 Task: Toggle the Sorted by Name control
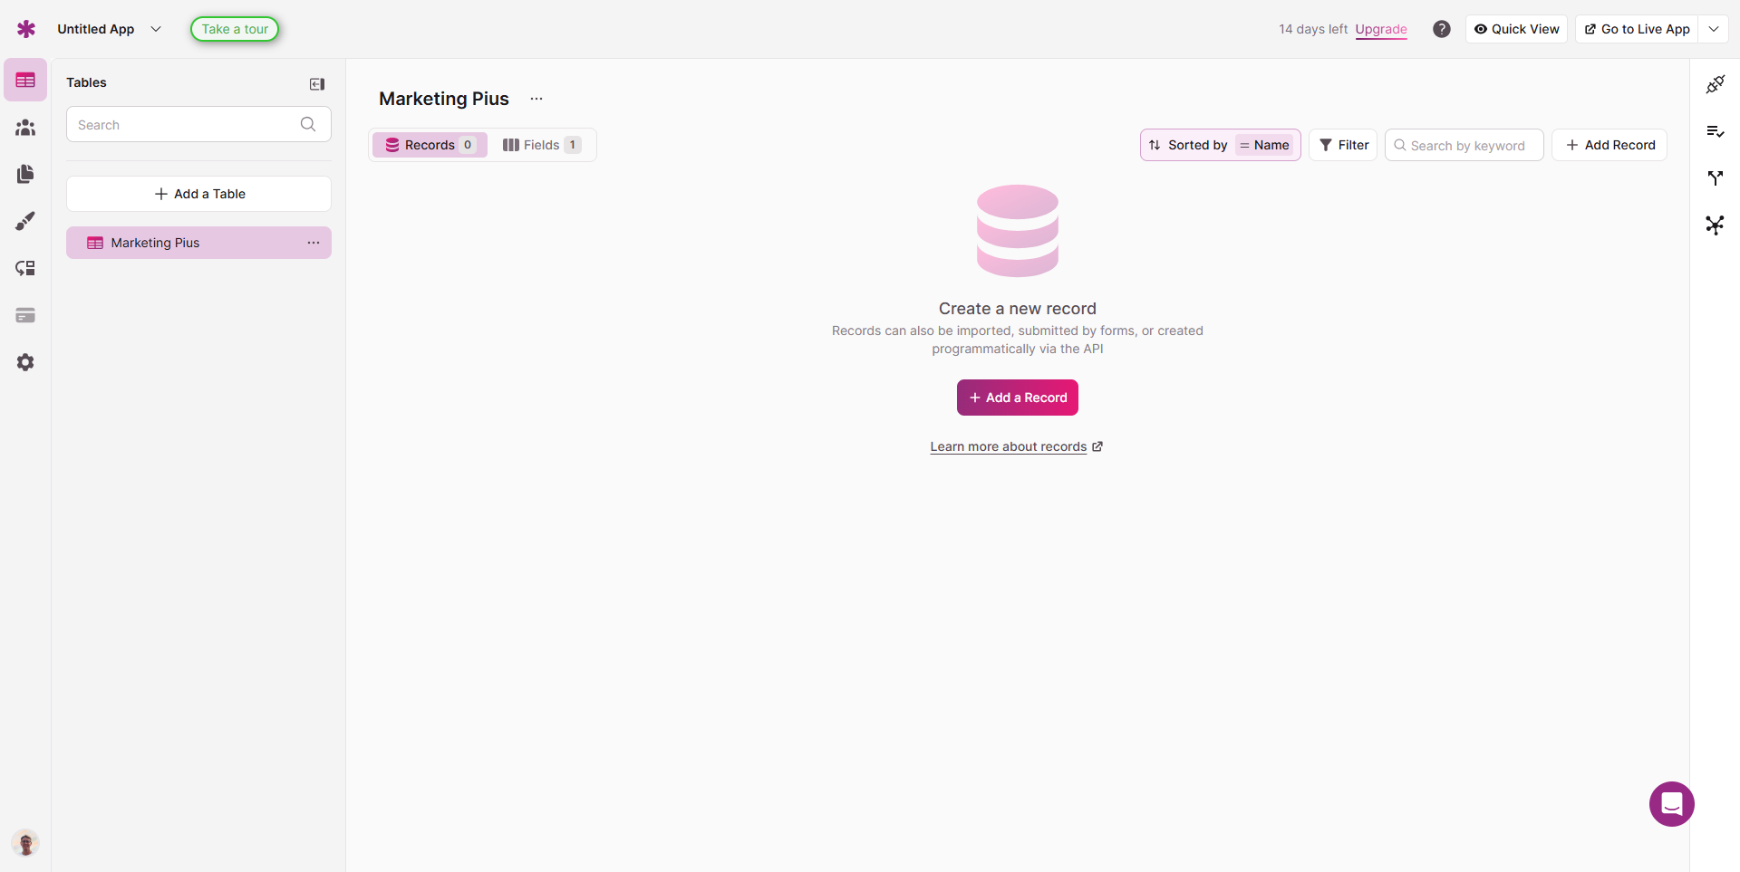click(x=1220, y=145)
